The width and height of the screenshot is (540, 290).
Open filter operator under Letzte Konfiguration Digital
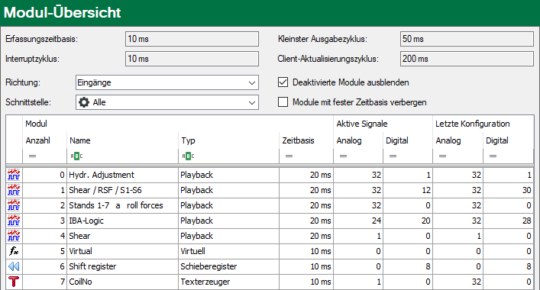493,156
